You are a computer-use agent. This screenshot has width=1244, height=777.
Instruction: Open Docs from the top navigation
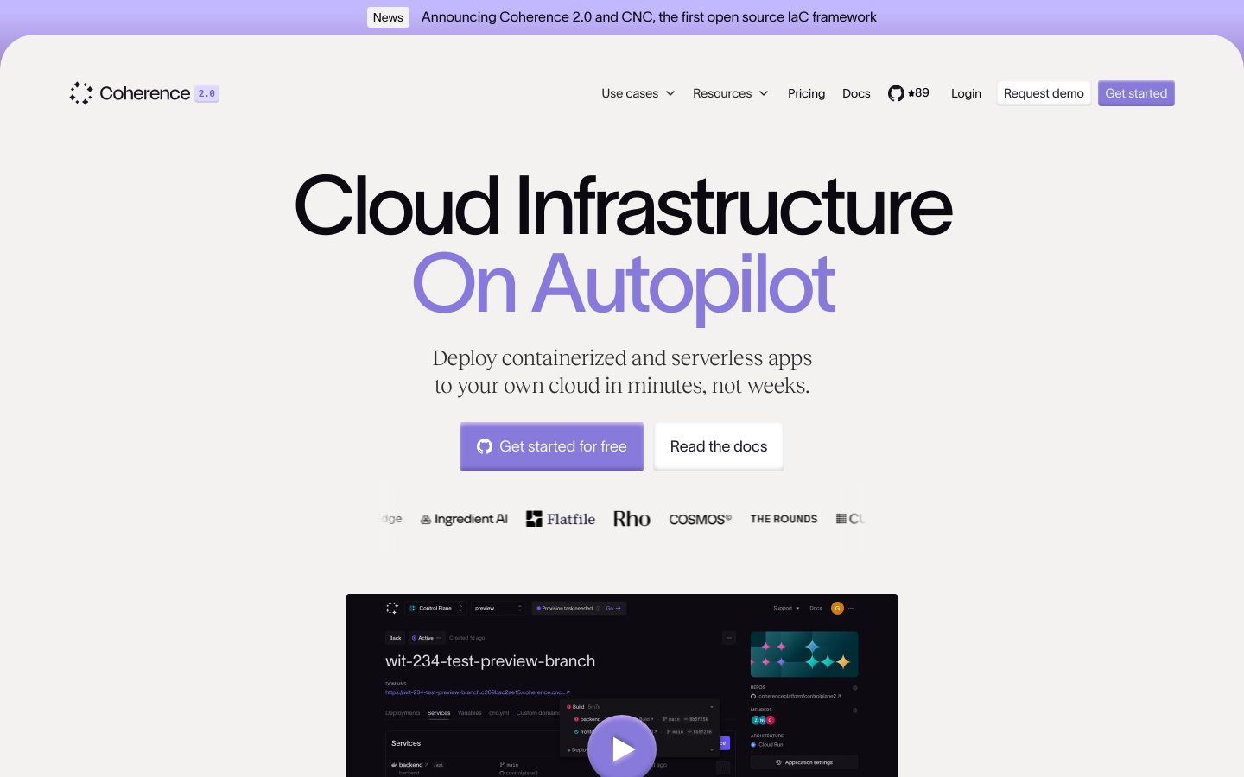[x=856, y=93]
